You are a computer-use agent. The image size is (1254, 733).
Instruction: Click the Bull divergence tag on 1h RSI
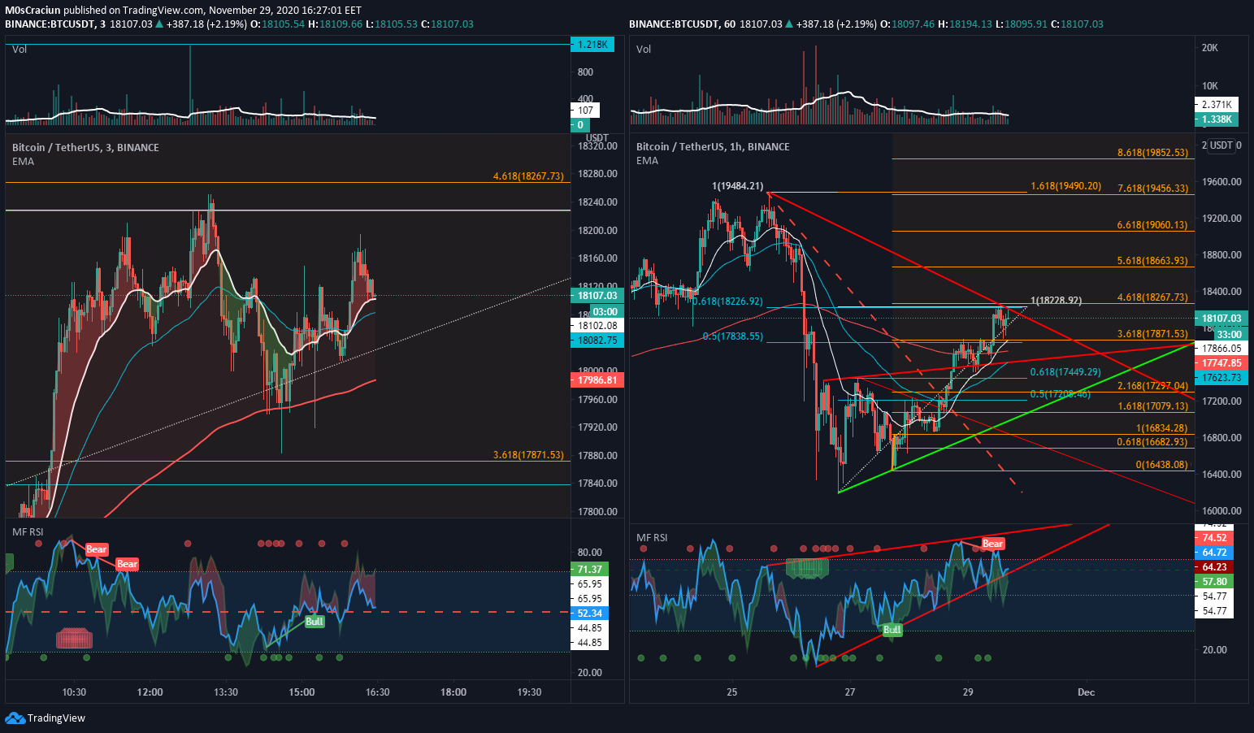tap(892, 630)
